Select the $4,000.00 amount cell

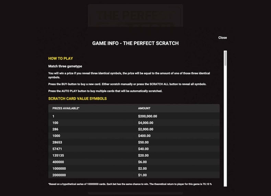145,123
